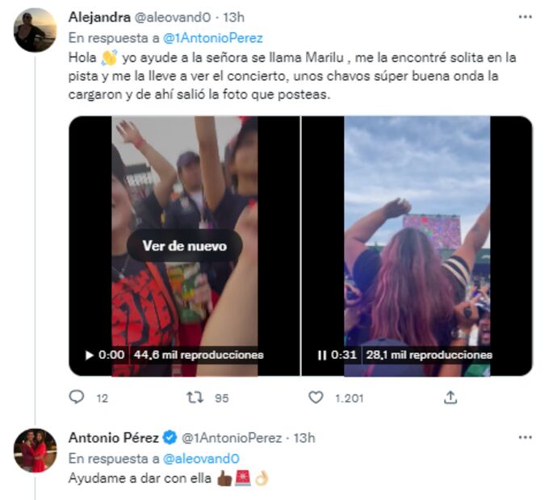Open Antonio Pérez's profile avatar
The image size is (549, 500).
(x=35, y=450)
